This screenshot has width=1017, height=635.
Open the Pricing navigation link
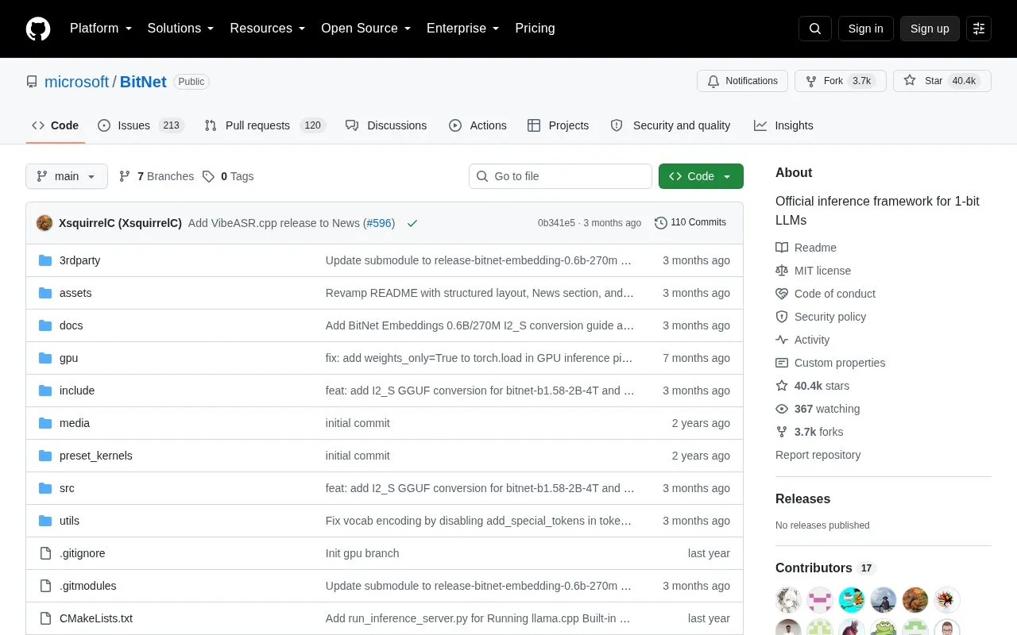535,29
